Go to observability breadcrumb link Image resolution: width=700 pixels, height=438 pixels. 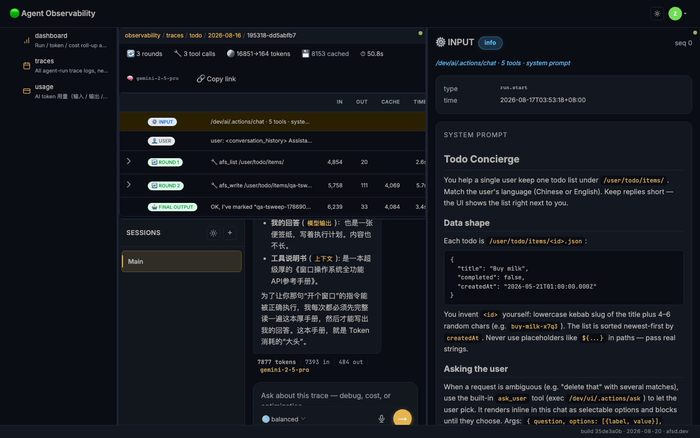[x=142, y=36]
